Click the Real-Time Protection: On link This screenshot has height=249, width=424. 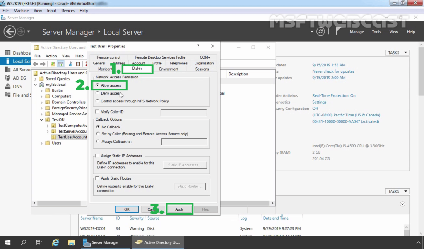coord(334,95)
